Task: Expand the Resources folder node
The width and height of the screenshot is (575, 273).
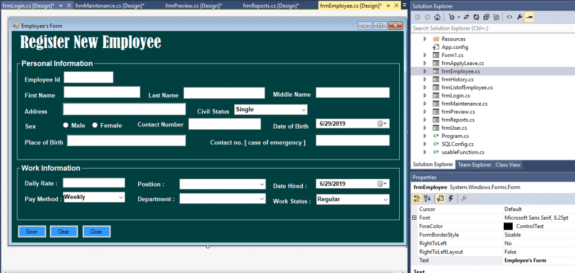Action: pos(425,39)
